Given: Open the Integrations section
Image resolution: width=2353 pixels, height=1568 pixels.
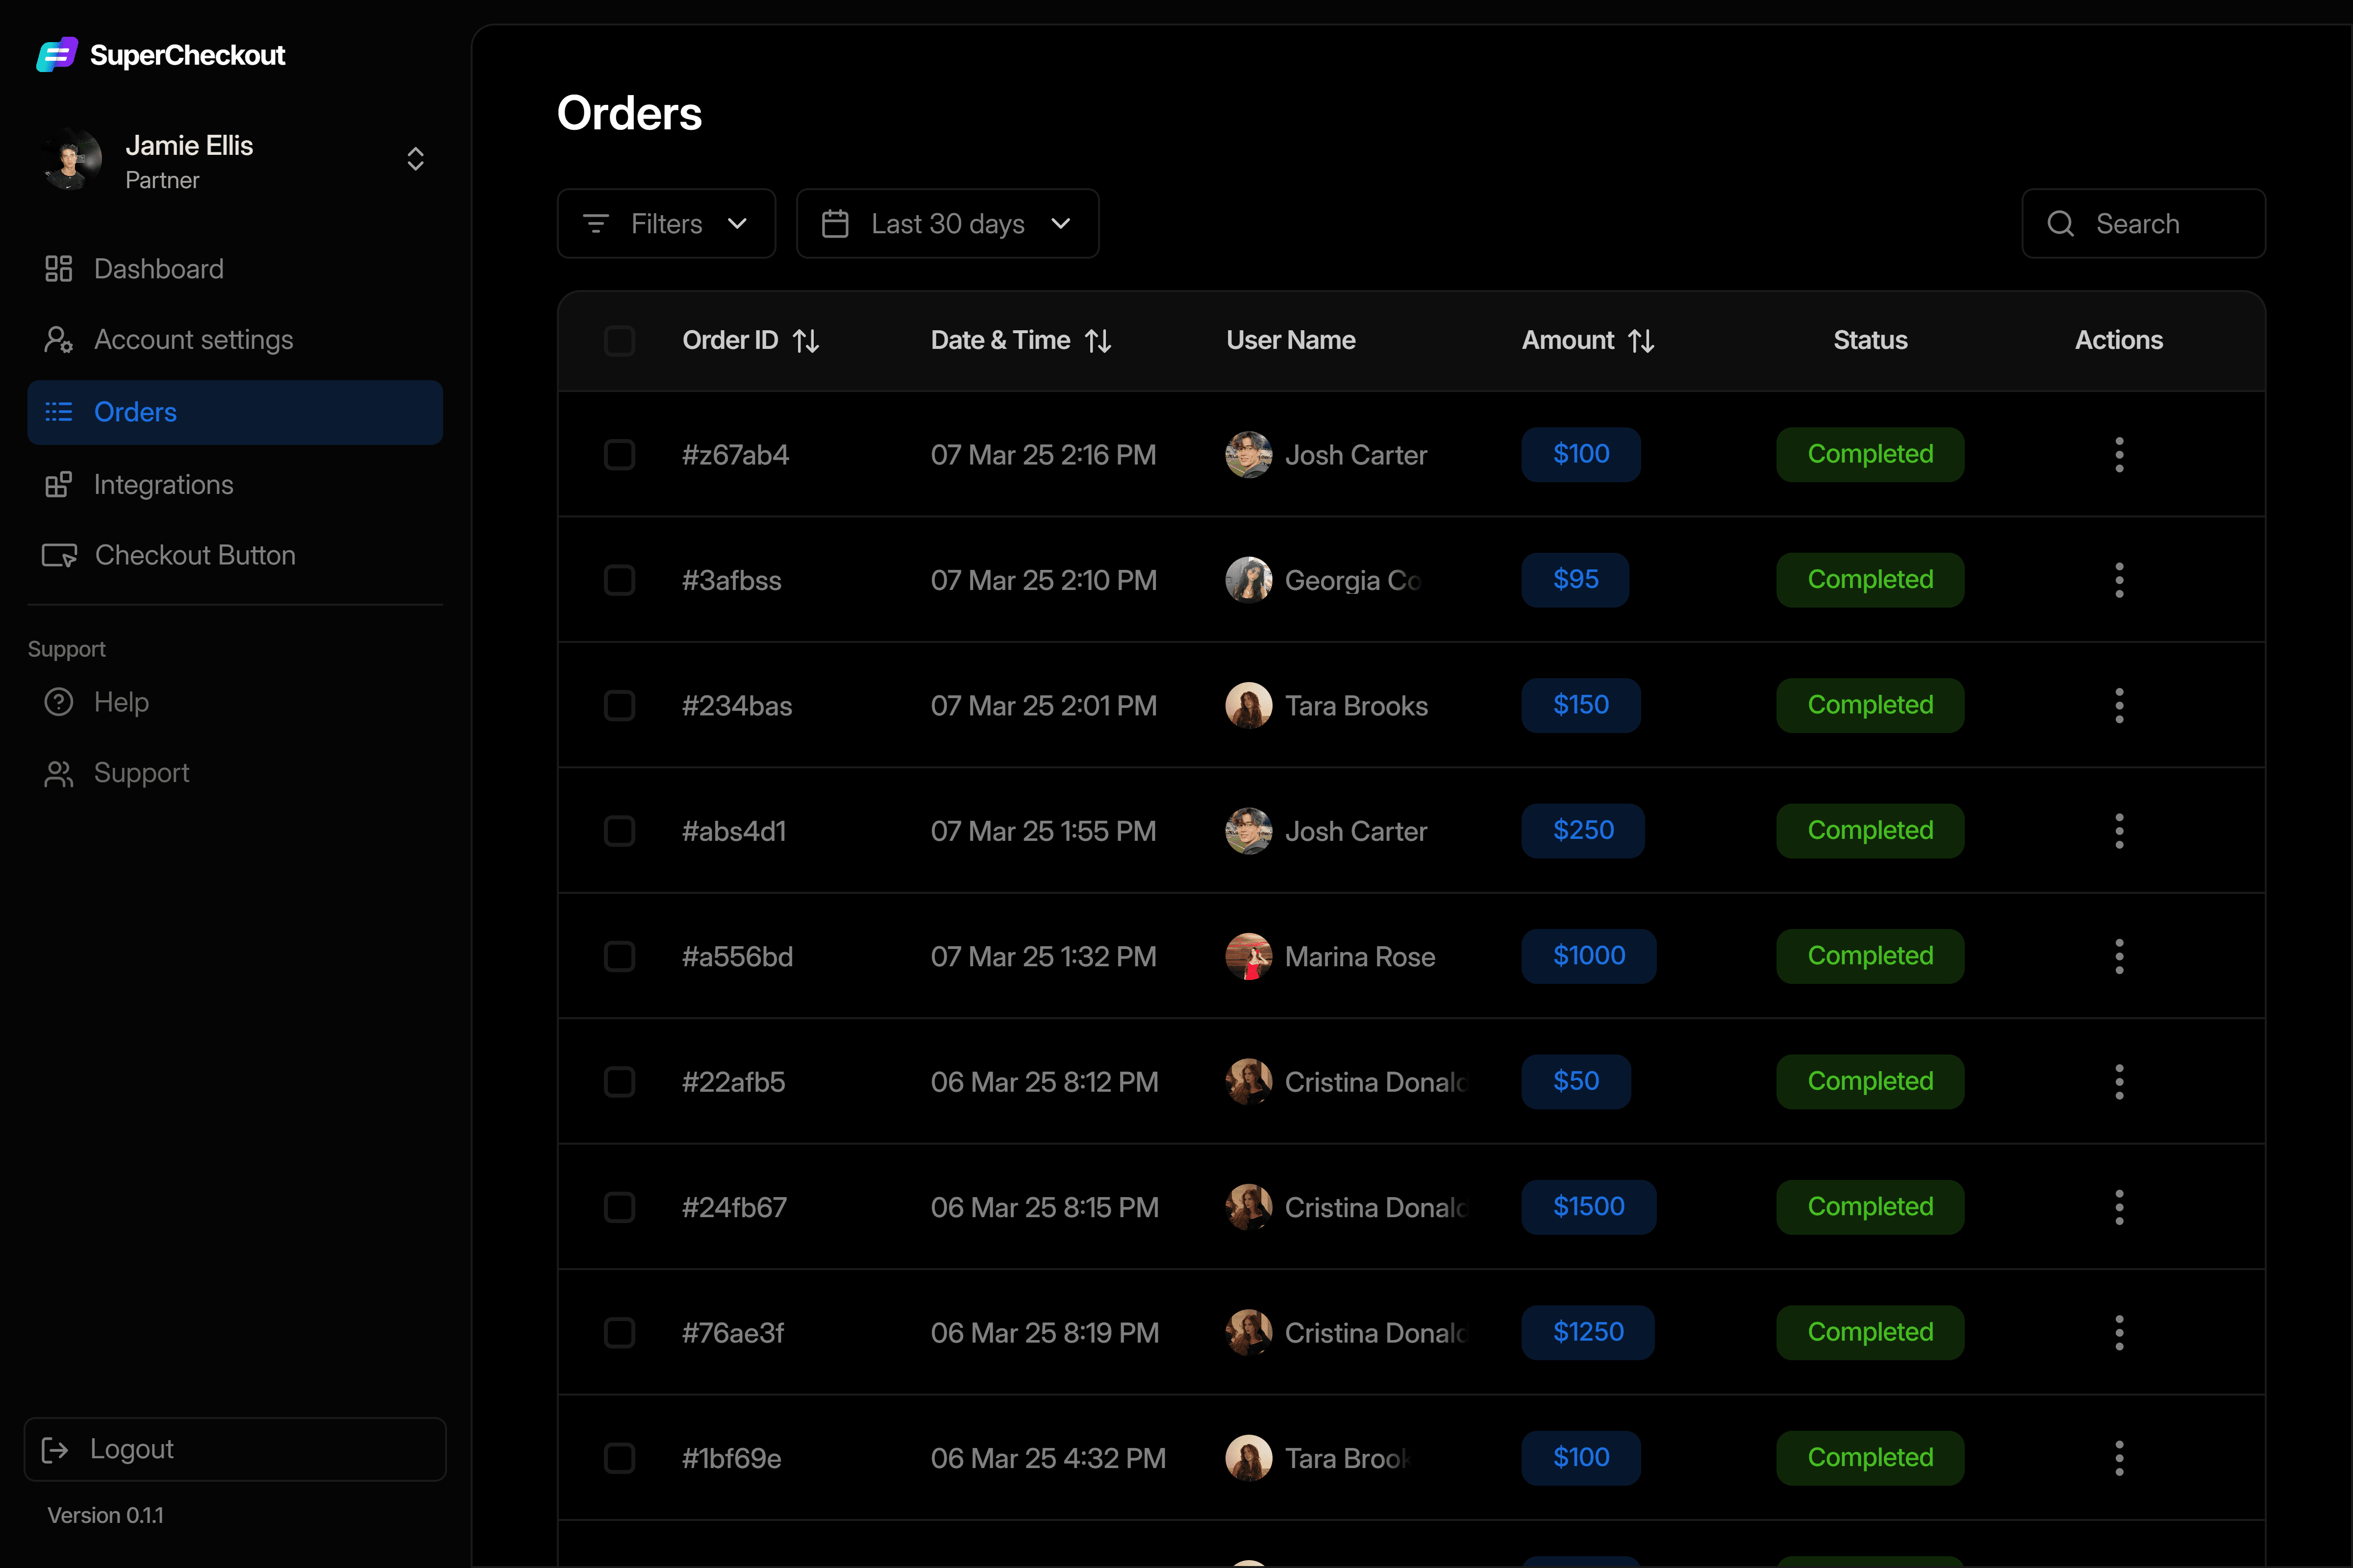Looking at the screenshot, I should 235,485.
